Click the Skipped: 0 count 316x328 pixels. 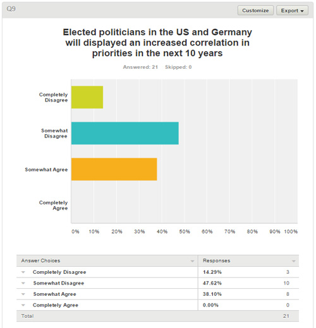178,67
